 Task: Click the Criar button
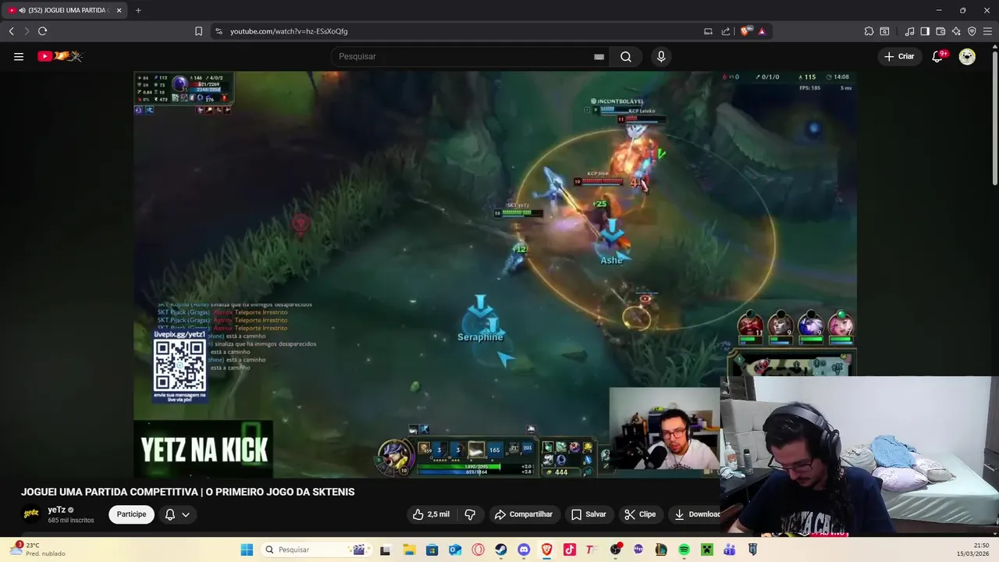coord(899,56)
